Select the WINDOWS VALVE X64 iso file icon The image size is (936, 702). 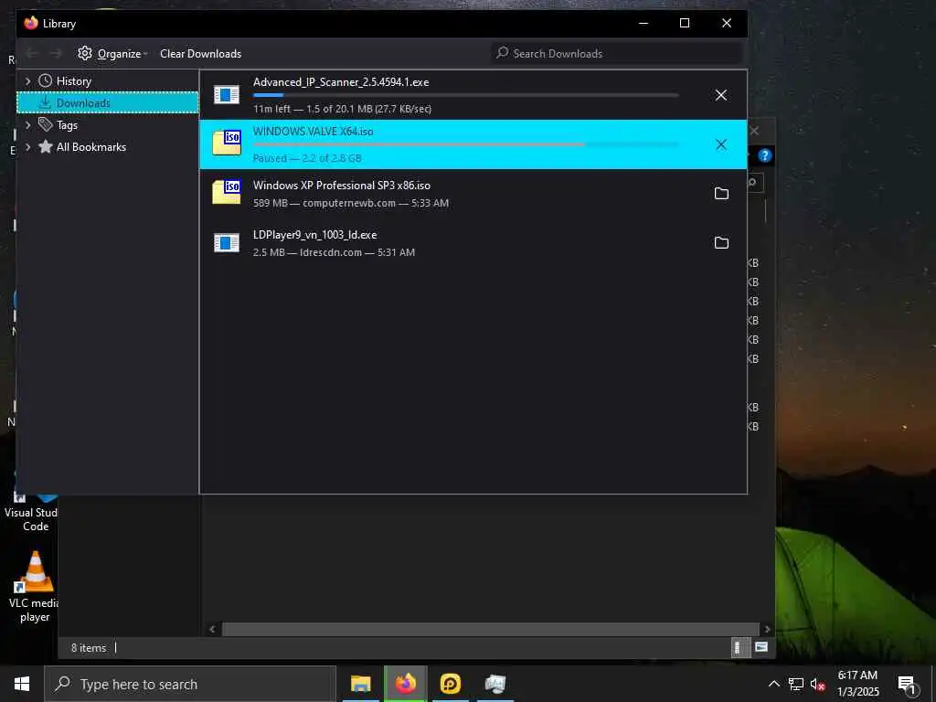(227, 144)
